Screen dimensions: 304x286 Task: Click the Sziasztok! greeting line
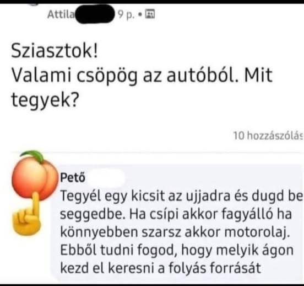55,51
